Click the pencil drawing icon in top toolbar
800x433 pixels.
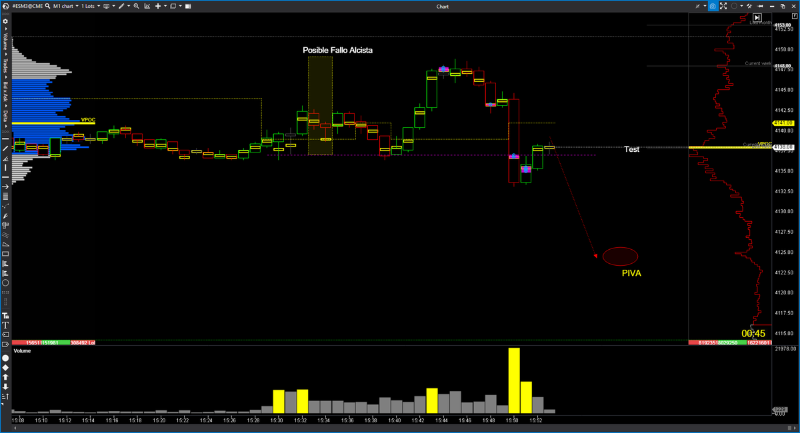point(121,6)
